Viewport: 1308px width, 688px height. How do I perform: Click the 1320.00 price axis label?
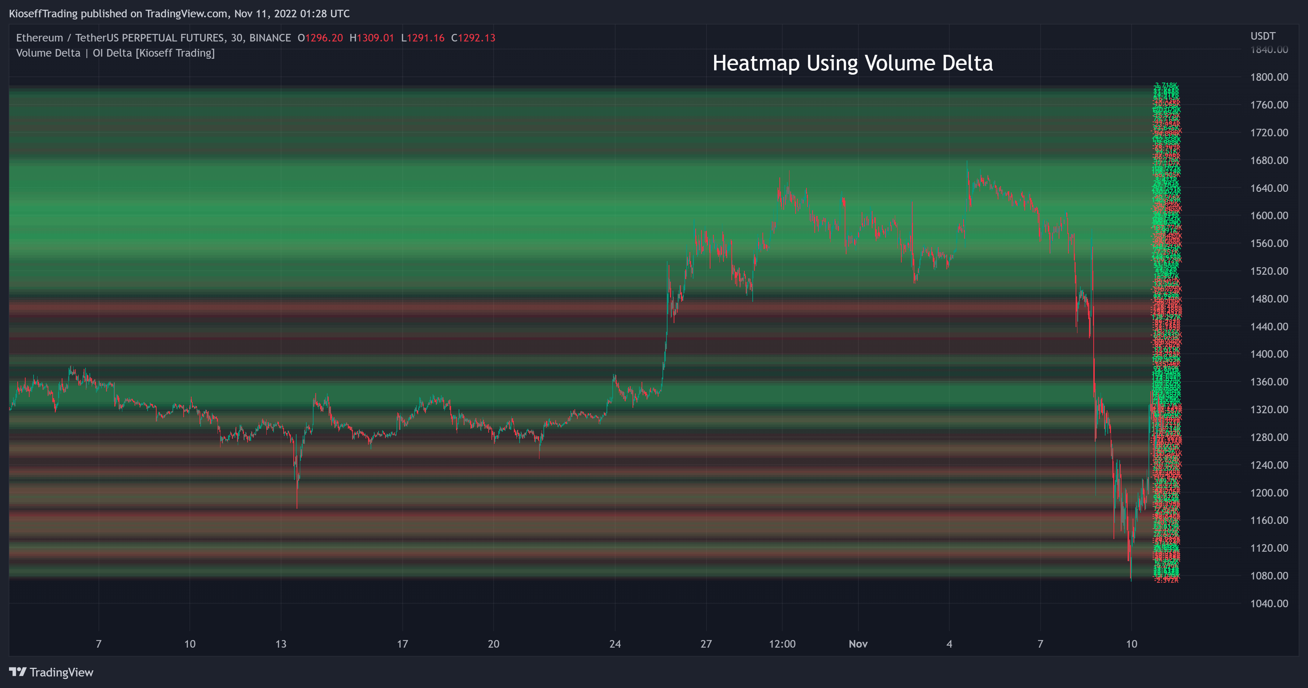[1269, 410]
